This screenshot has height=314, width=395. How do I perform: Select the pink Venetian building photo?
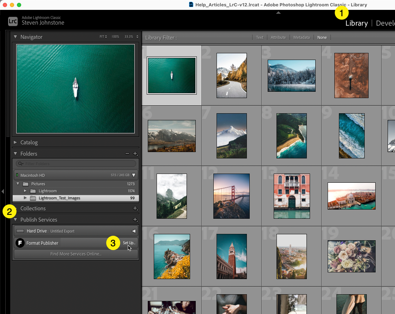click(x=292, y=196)
